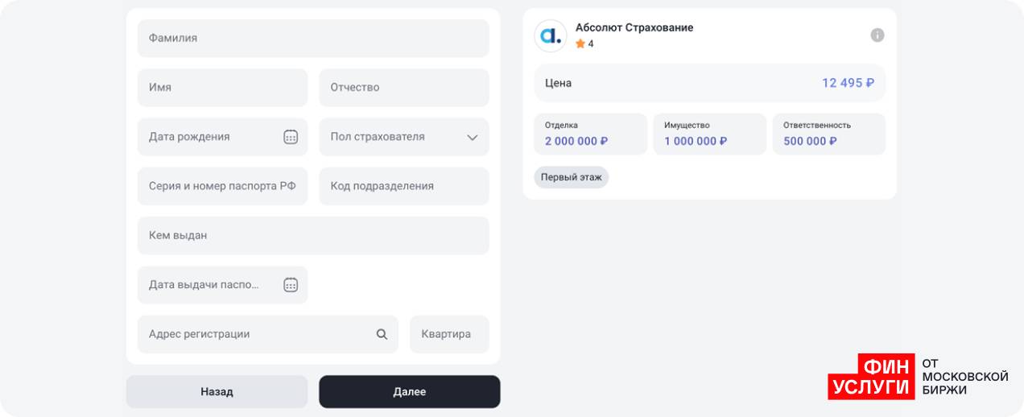This screenshot has width=1024, height=417.
Task: Click the calendar icon in Дата рождения field
Action: pyautogui.click(x=291, y=137)
